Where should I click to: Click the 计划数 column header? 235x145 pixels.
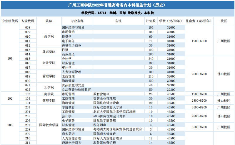coord(151,21)
